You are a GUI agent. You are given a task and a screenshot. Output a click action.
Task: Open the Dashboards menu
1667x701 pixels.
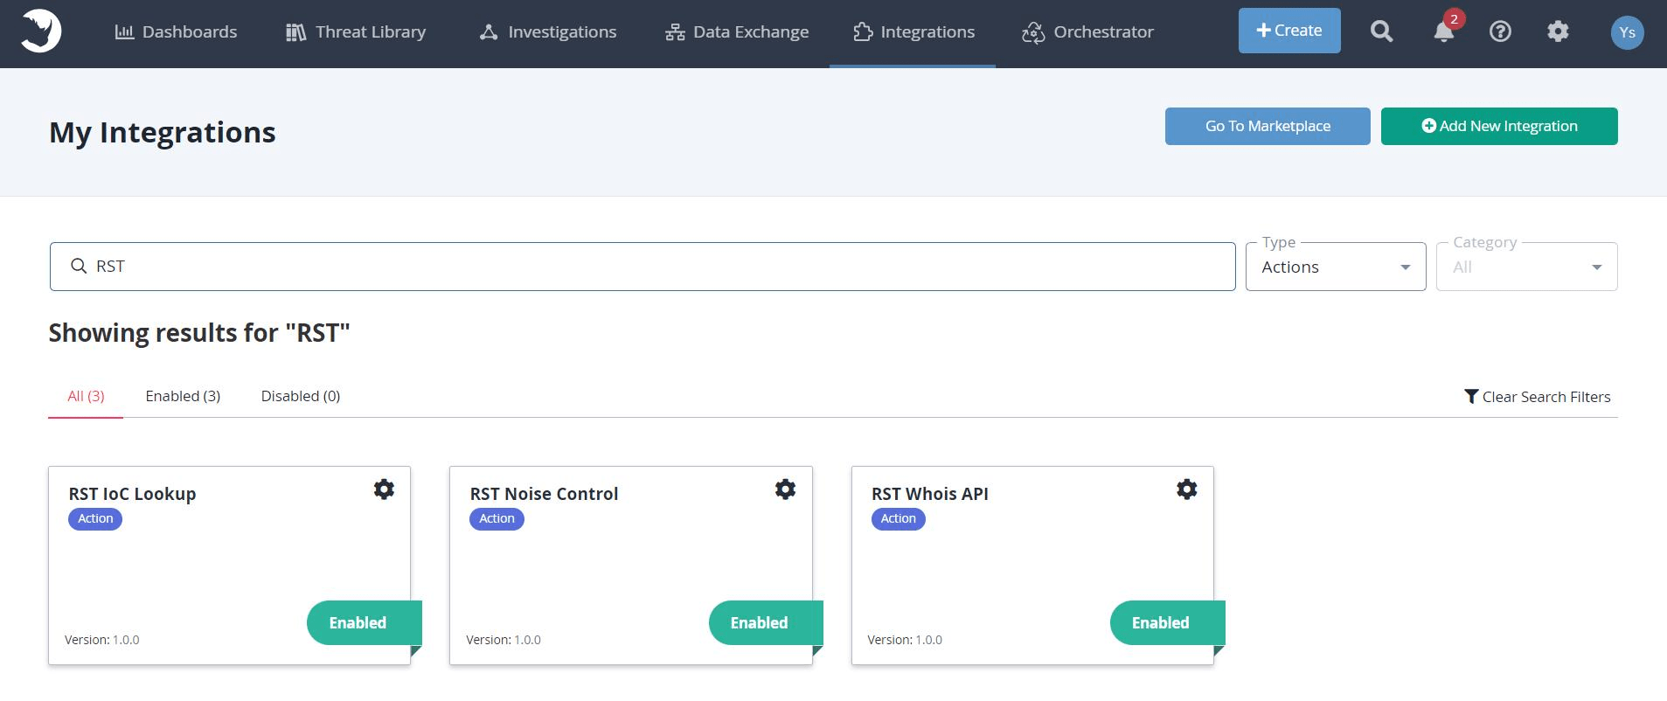[176, 32]
